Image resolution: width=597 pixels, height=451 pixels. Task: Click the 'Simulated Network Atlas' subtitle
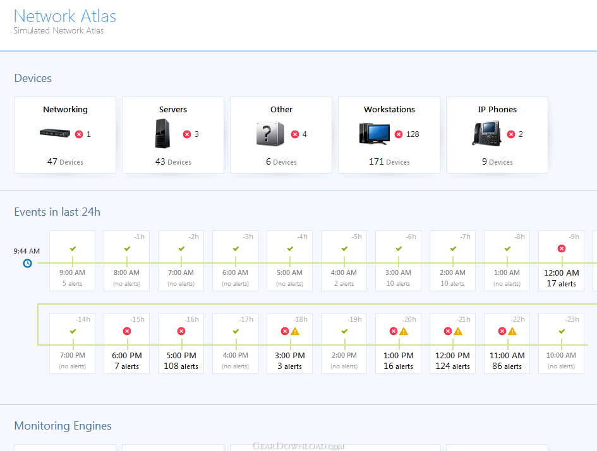59,30
